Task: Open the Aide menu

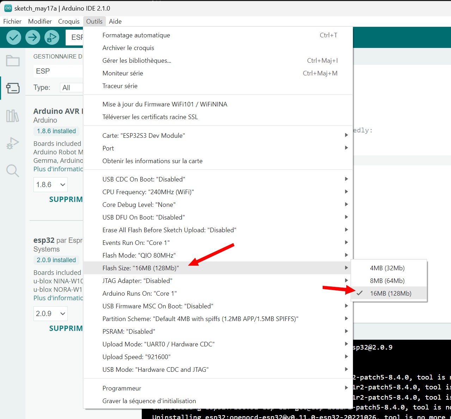Action: [115, 21]
